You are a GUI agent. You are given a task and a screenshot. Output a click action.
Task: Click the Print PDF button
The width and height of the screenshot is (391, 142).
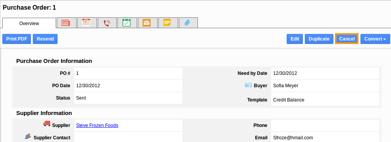tap(17, 39)
